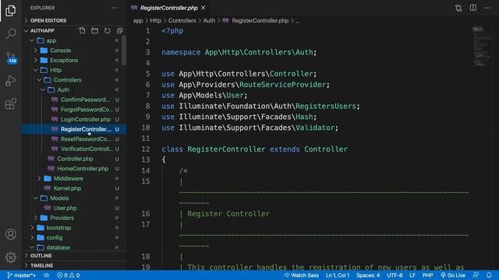Select the RegisterController.php editor tab
The width and height of the screenshot is (499, 280).
click(168, 8)
